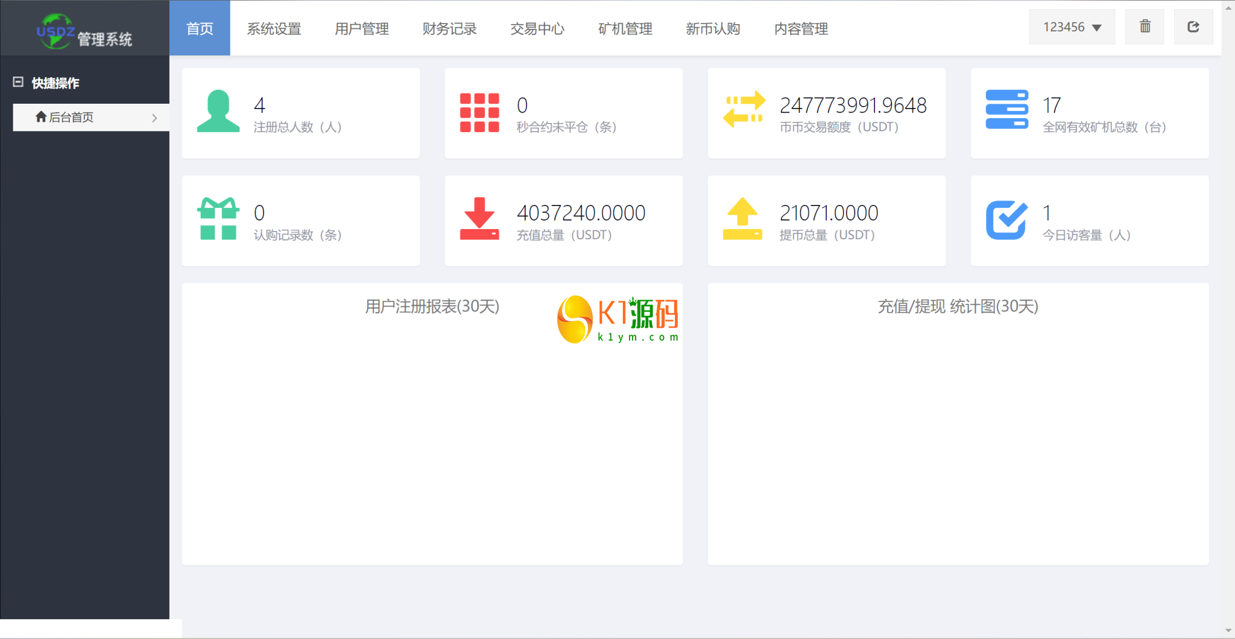The image size is (1235, 639).
Task: Click the registered users count 4
Action: click(x=259, y=105)
